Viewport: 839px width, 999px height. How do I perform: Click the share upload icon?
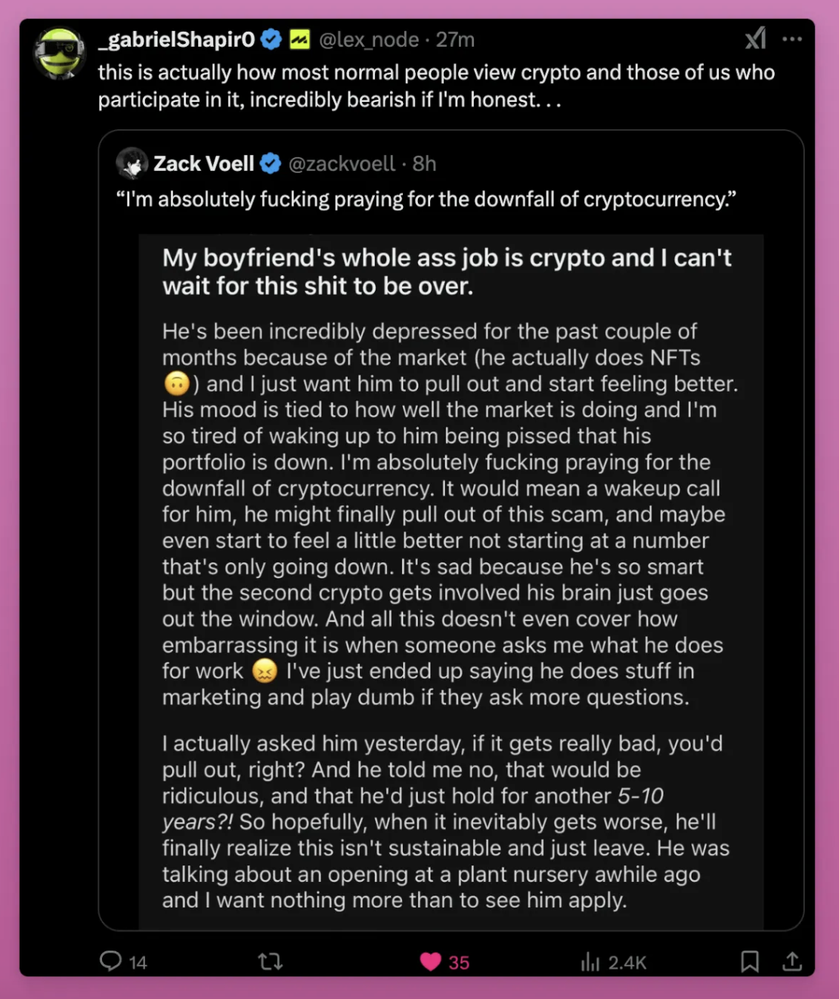[x=791, y=961]
